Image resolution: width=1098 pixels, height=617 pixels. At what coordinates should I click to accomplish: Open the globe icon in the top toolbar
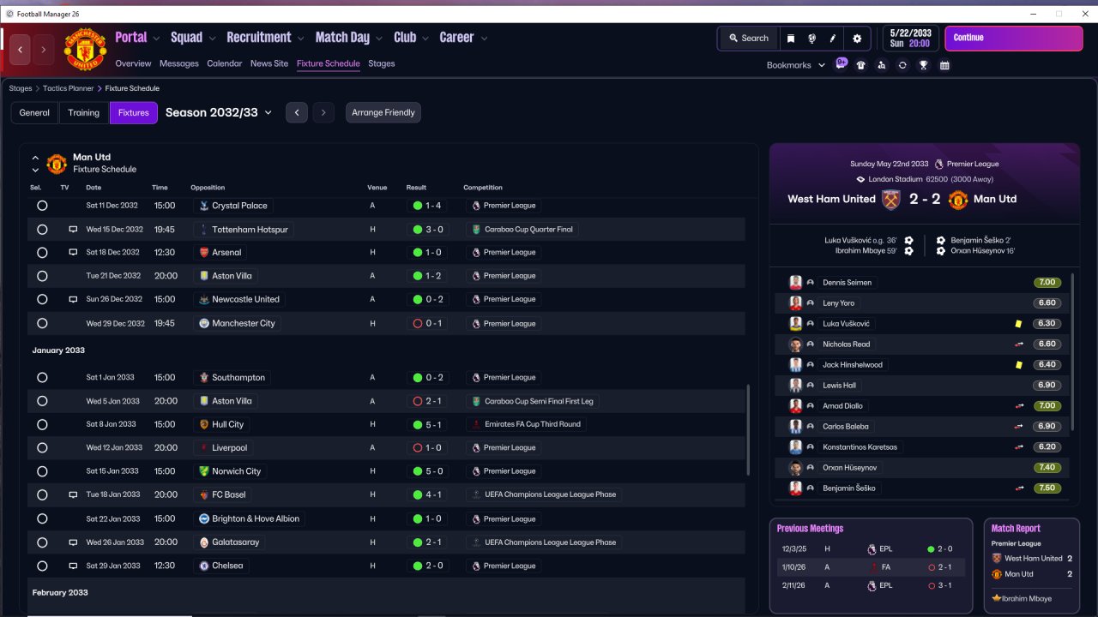pyautogui.click(x=811, y=39)
